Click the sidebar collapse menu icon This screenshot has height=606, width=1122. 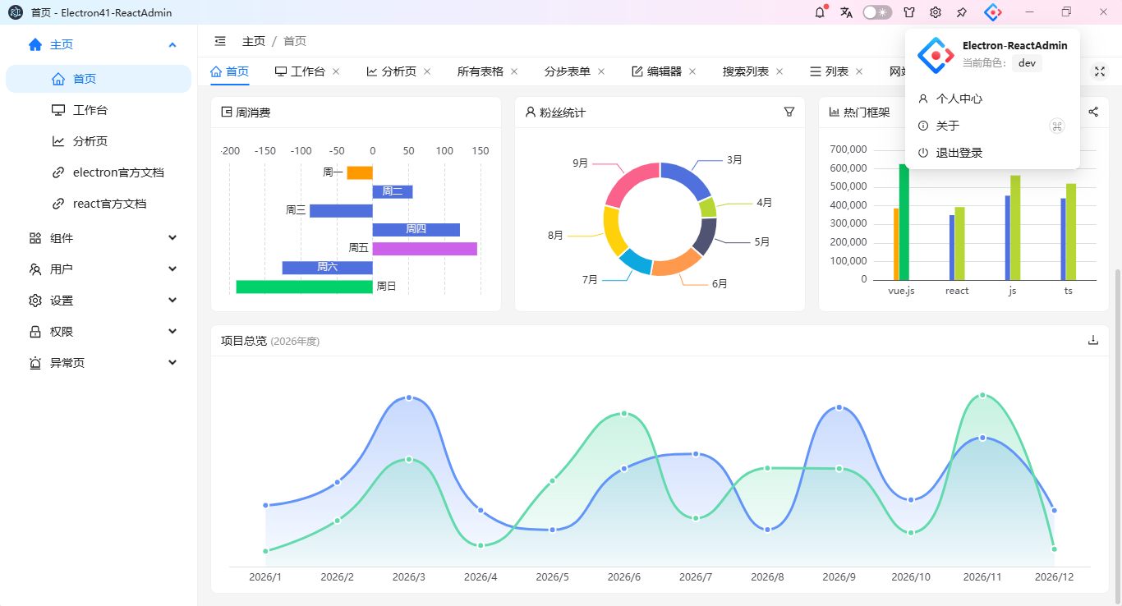(220, 41)
